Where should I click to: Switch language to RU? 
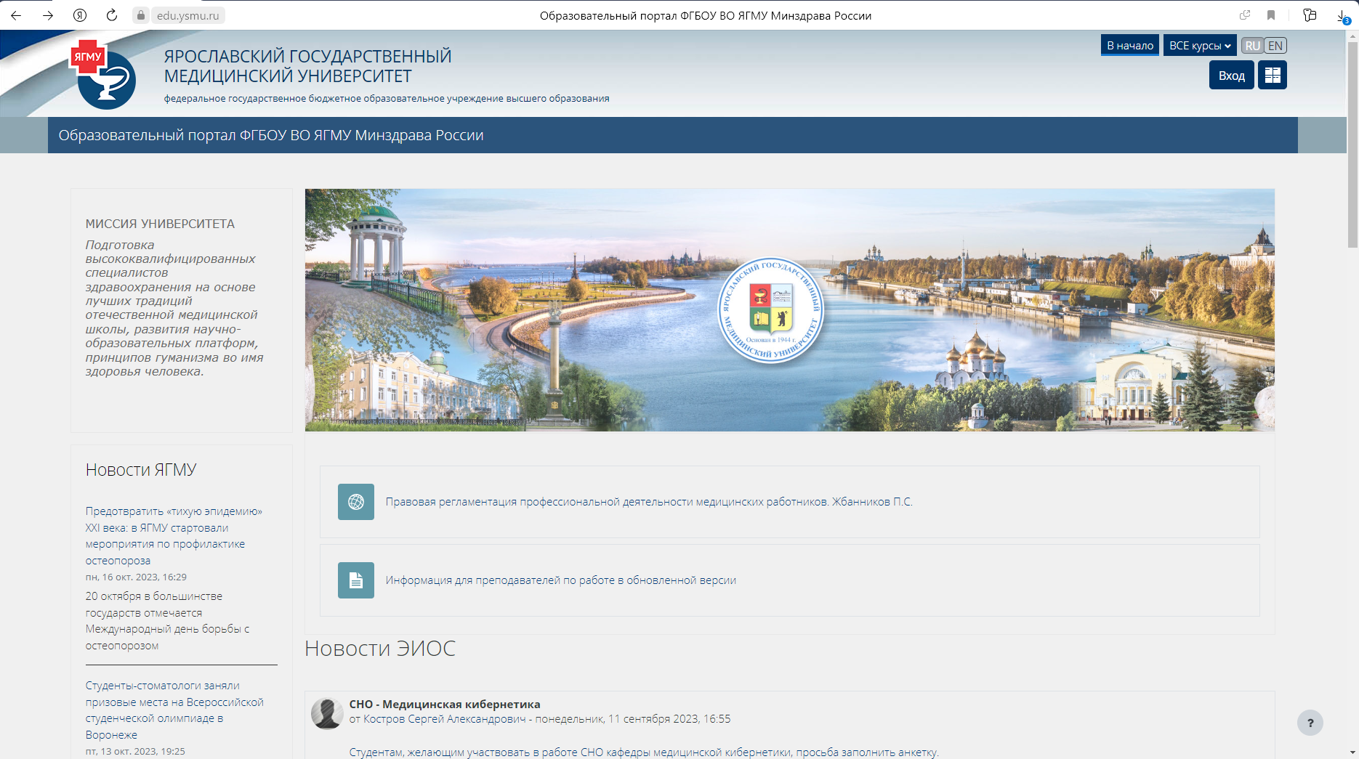coord(1252,46)
